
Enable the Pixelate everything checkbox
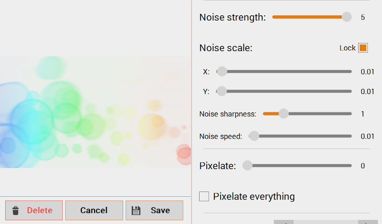tap(204, 196)
